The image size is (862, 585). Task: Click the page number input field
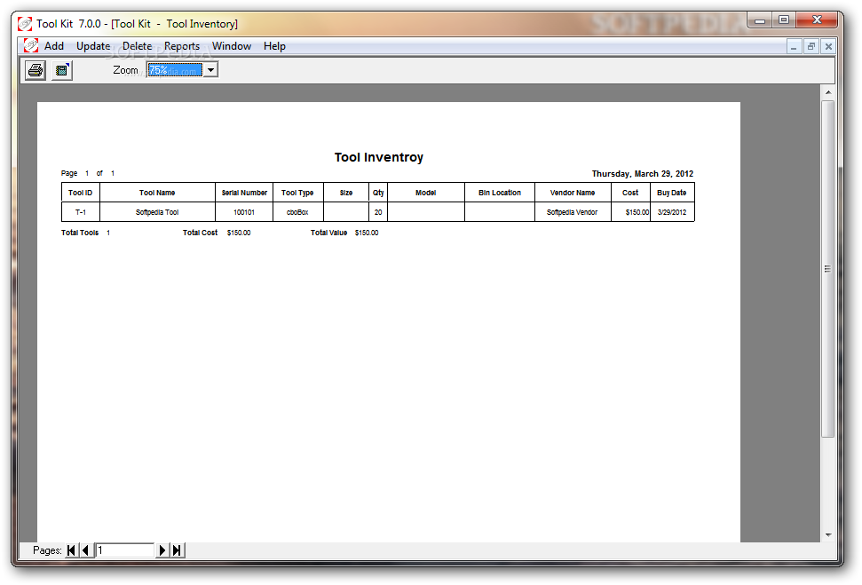coord(125,550)
